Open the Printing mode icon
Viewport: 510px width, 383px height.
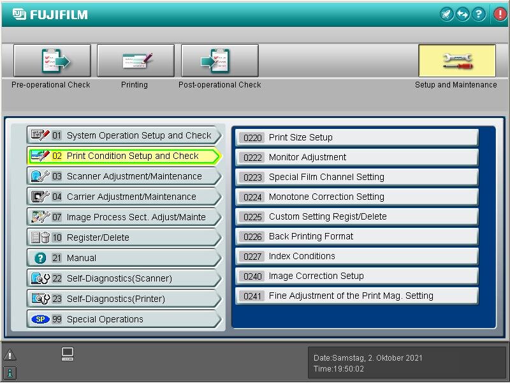[x=135, y=61]
